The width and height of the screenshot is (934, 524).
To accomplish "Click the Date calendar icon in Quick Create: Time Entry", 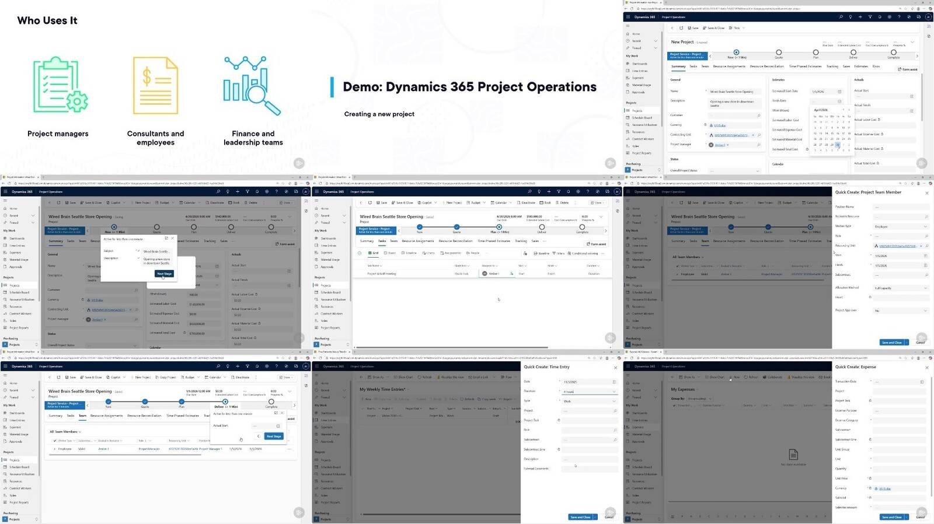I will (614, 382).
